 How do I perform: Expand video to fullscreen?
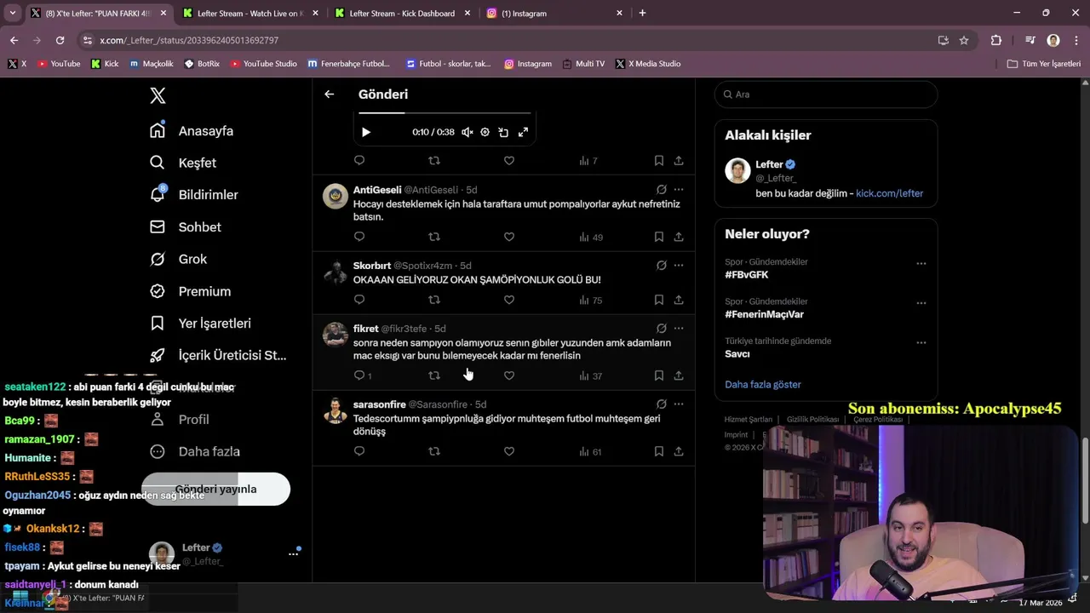point(523,132)
